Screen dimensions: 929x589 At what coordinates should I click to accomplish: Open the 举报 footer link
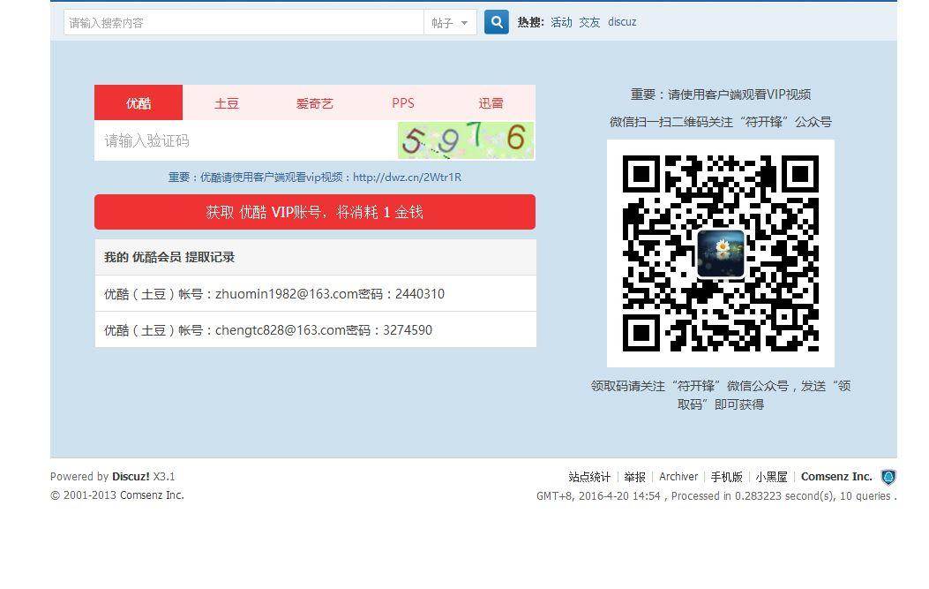pyautogui.click(x=634, y=477)
